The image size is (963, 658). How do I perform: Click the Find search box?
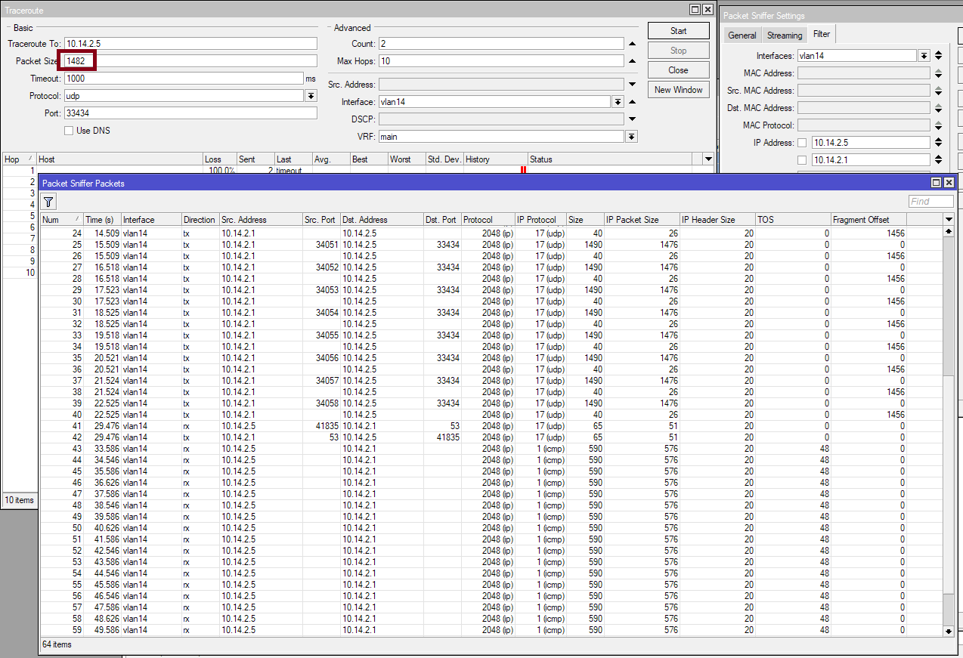pyautogui.click(x=930, y=202)
